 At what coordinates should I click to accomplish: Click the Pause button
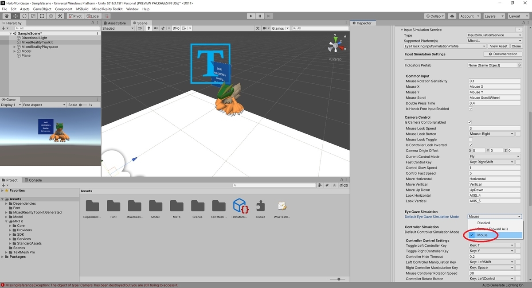(x=260, y=16)
